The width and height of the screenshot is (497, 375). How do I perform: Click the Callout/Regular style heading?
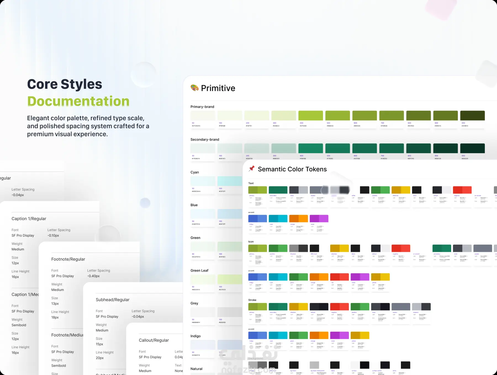point(154,340)
